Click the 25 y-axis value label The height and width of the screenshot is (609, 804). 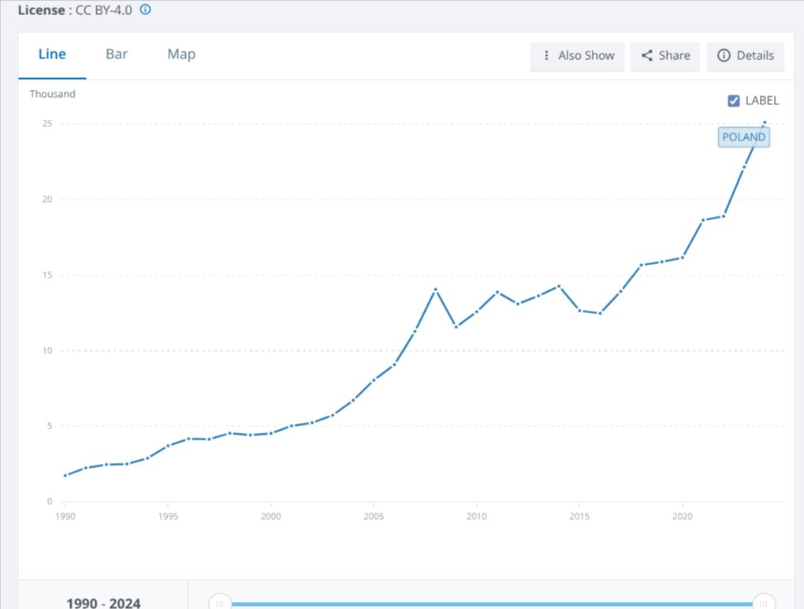click(47, 124)
